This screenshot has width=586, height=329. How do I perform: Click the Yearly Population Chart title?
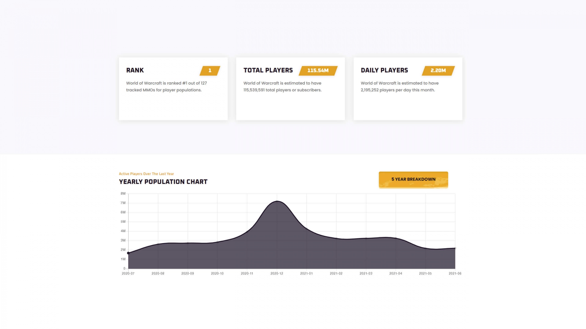tap(163, 182)
